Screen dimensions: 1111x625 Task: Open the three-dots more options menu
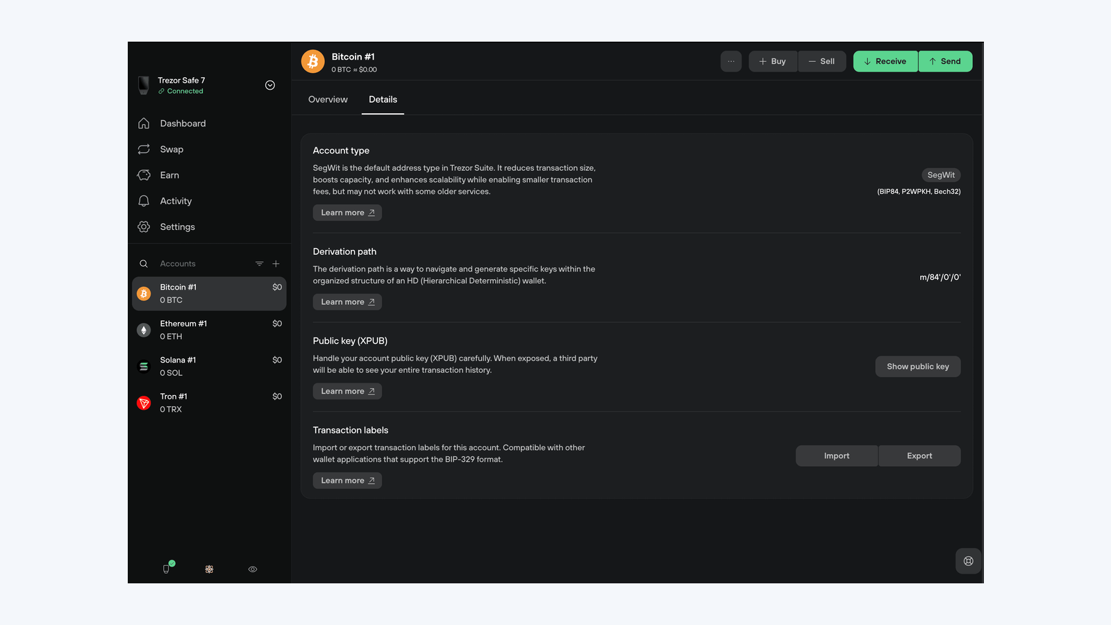pyautogui.click(x=731, y=61)
